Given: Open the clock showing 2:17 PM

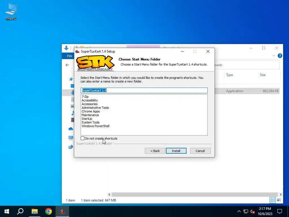Looking at the screenshot, I should coord(265,211).
